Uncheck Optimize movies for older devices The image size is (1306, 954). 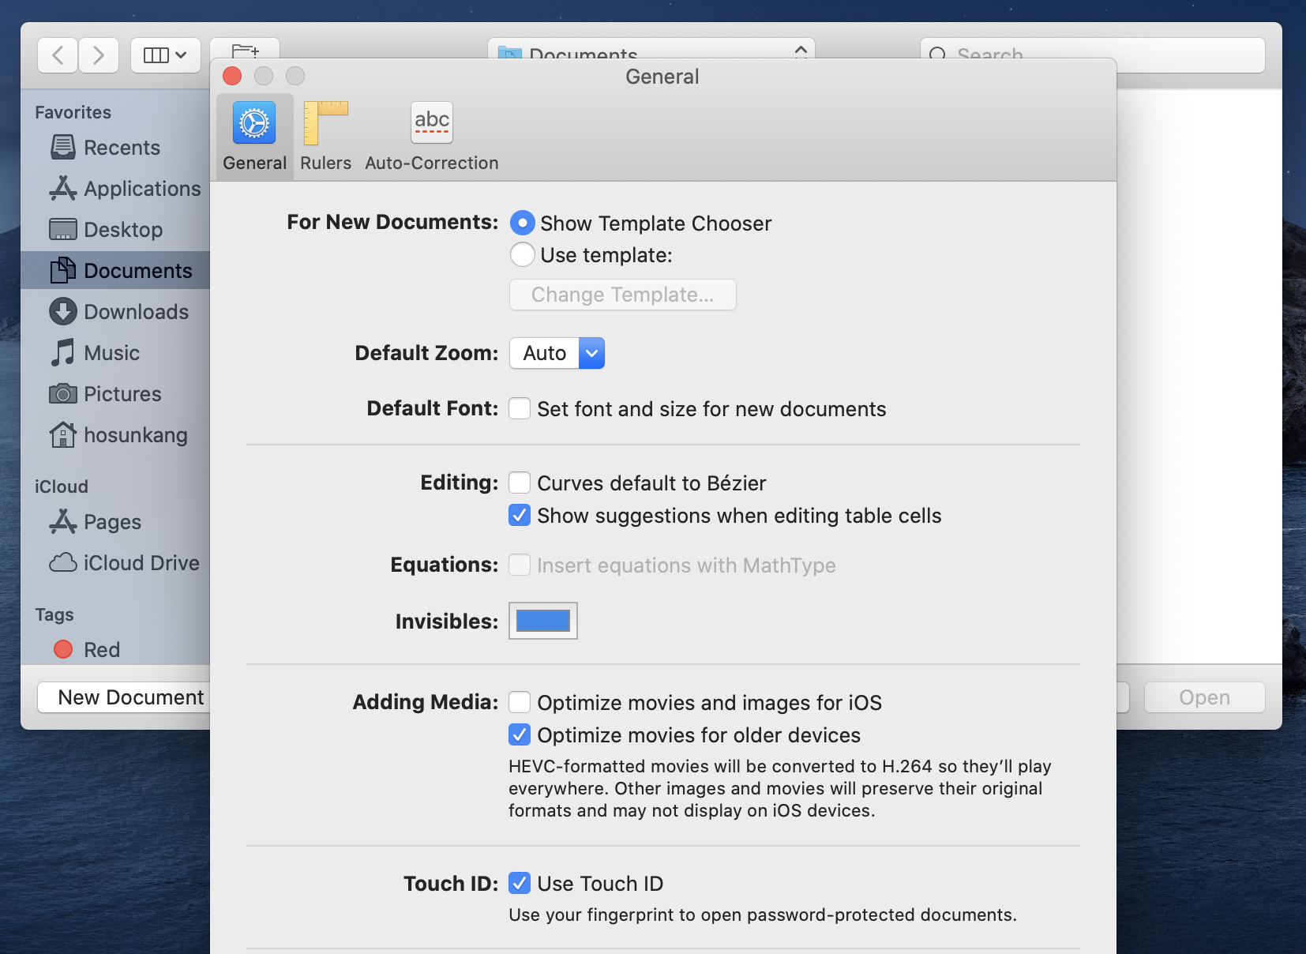(520, 734)
